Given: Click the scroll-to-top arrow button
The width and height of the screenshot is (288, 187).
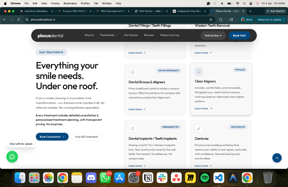Looking at the screenshot, I should (277, 158).
